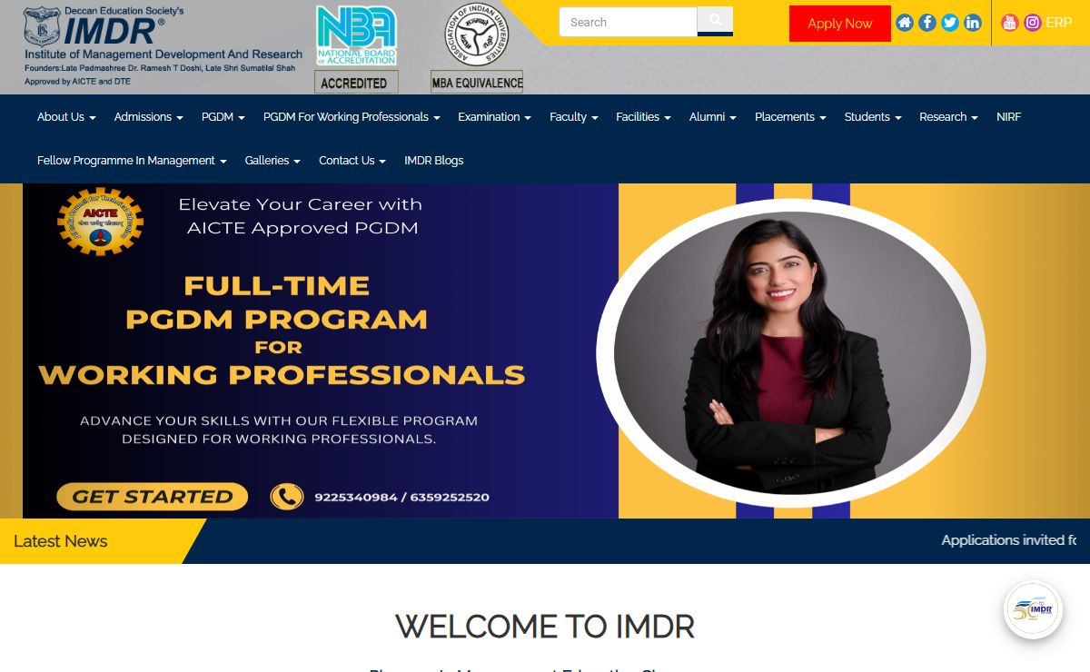
Task: Expand the Admissions dropdown
Action: coord(149,117)
